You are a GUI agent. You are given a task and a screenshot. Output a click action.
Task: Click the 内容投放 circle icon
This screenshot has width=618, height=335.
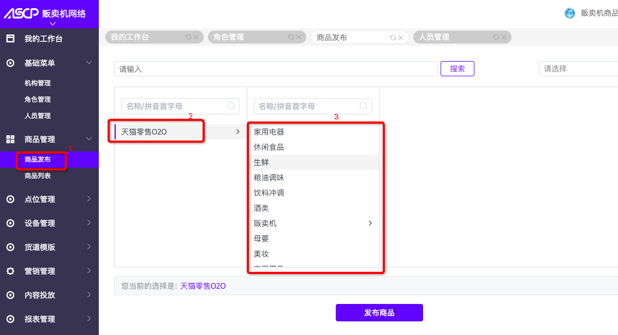10,295
